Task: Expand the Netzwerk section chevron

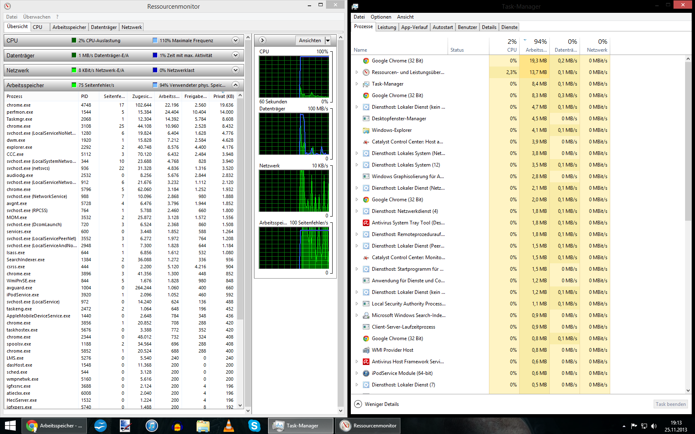Action: pyautogui.click(x=235, y=70)
